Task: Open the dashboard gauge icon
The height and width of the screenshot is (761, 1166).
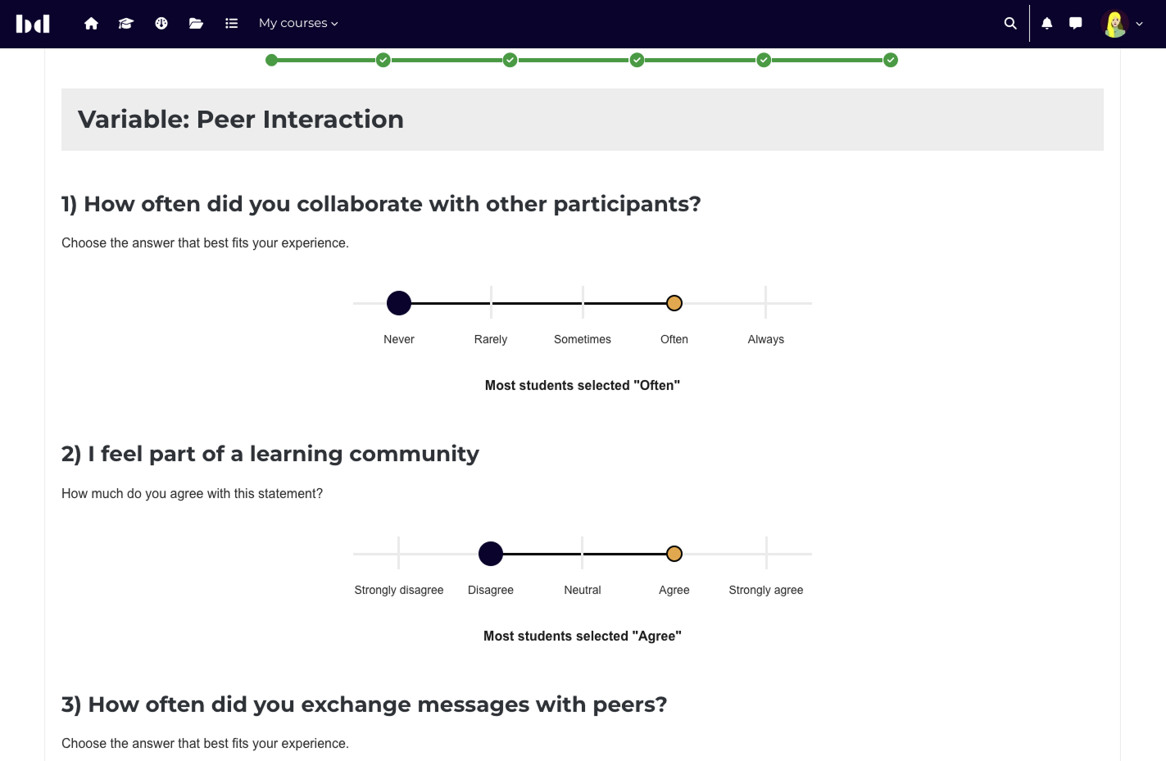Action: tap(161, 24)
